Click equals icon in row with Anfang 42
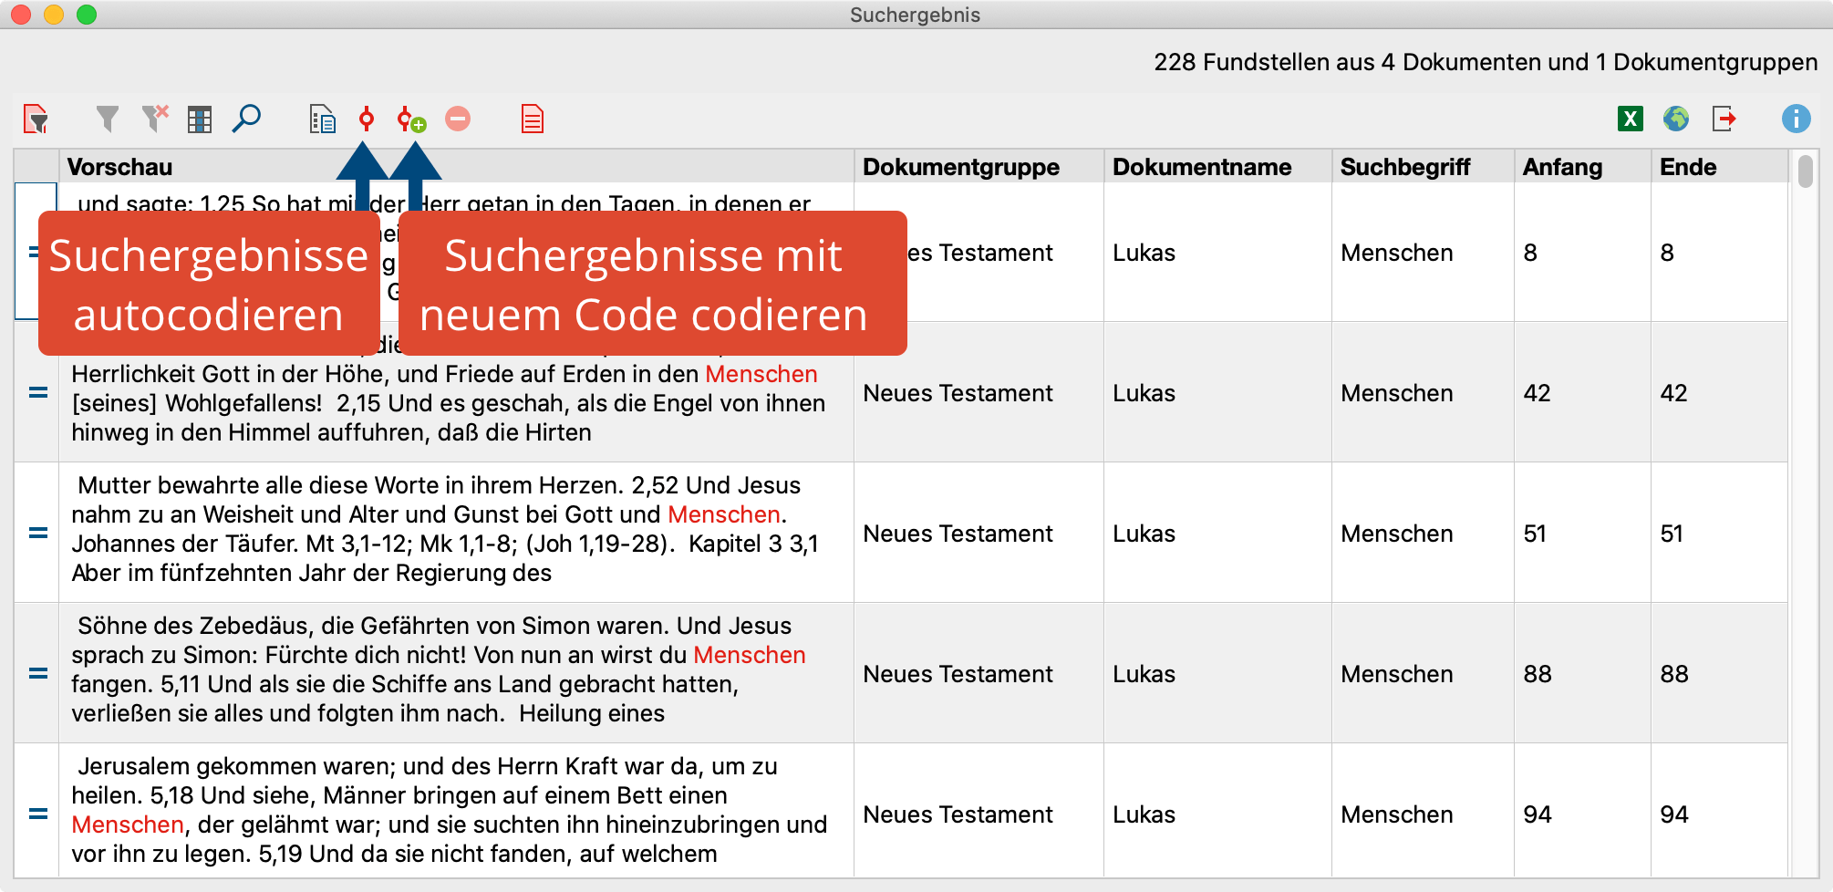This screenshot has height=892, width=1833. coord(38,392)
